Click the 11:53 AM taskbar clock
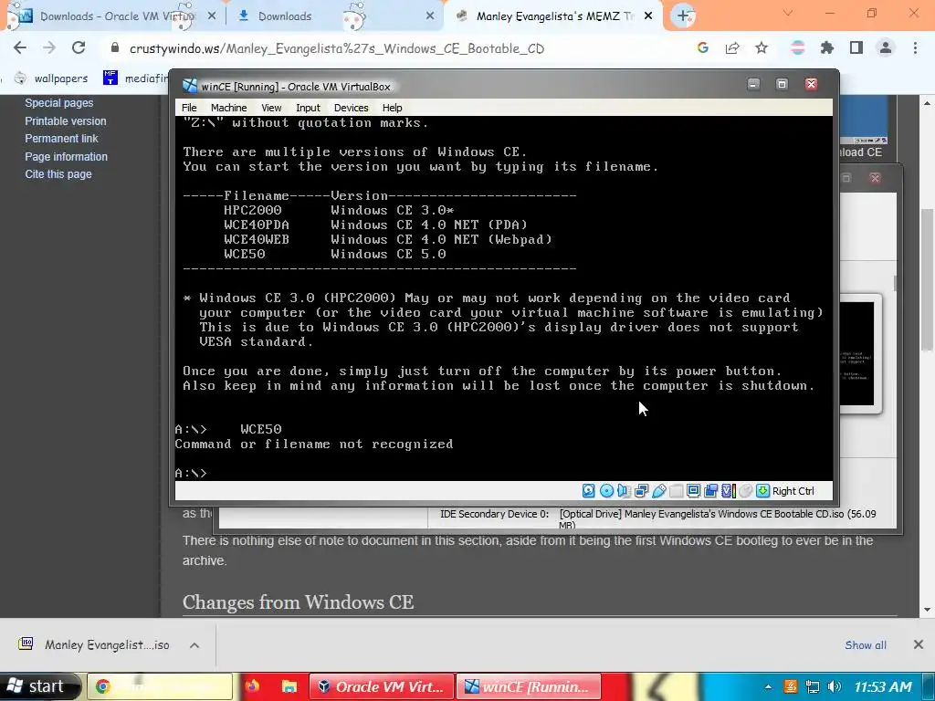This screenshot has width=935, height=701. point(883,686)
